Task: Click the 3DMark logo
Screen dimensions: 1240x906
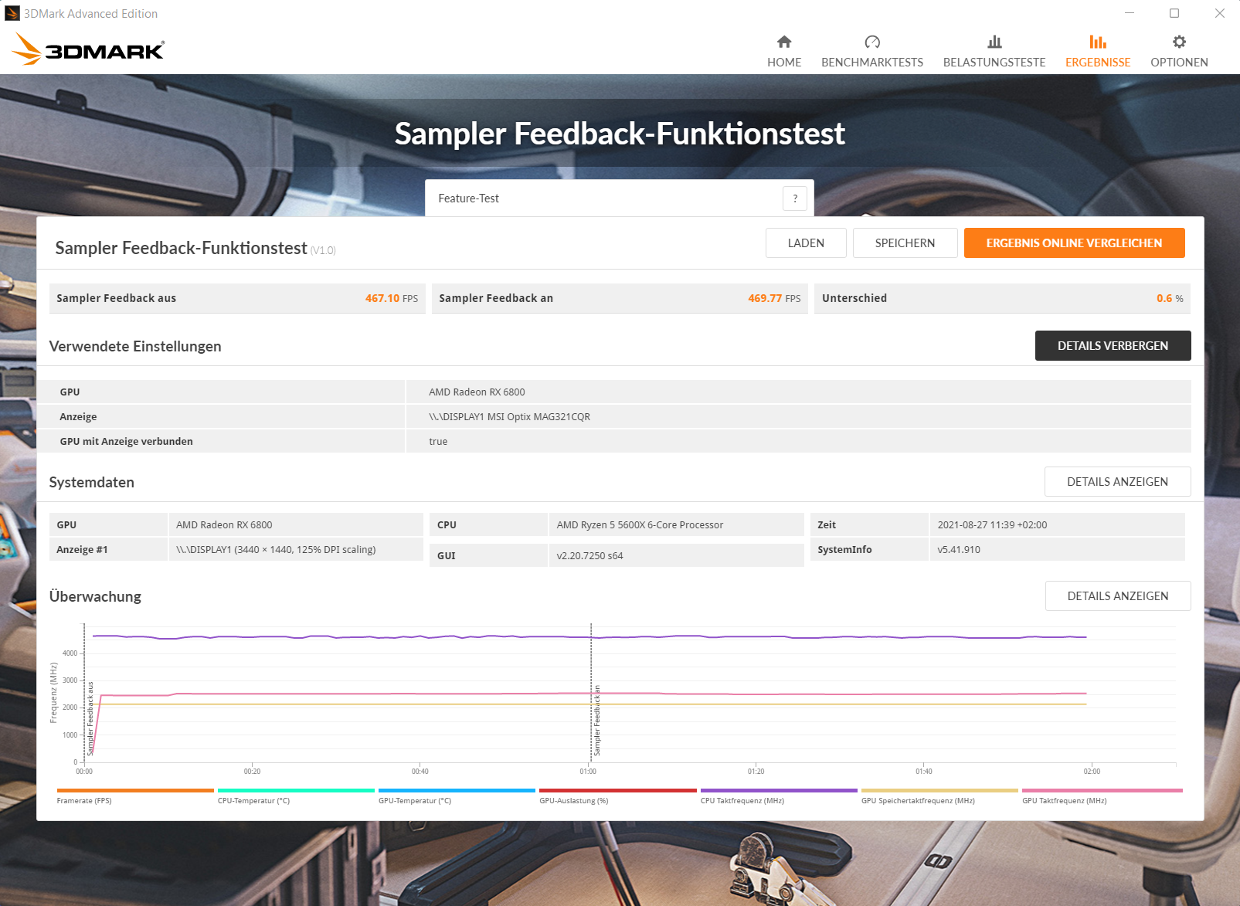Action: click(88, 49)
